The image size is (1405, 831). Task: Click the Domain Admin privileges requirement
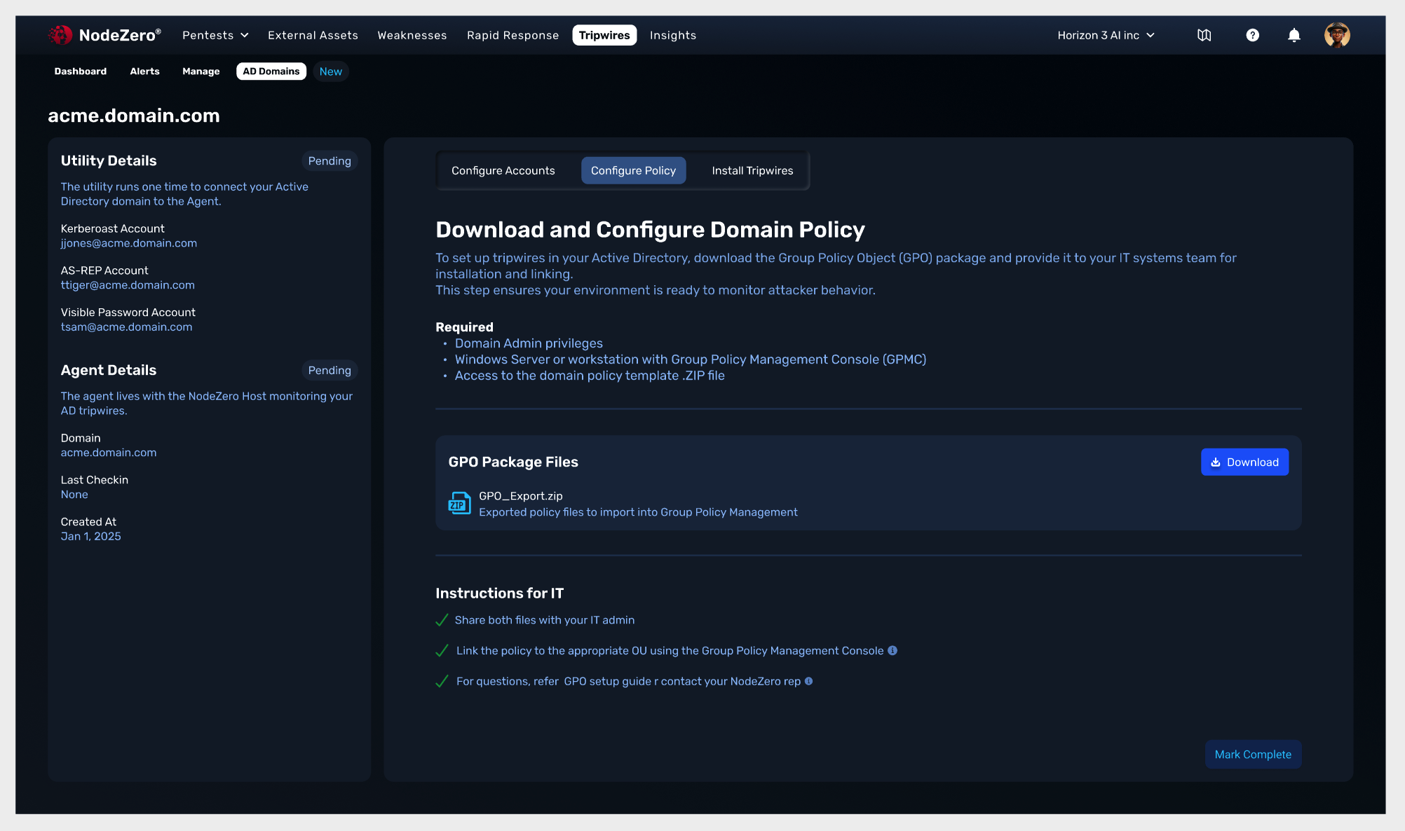tap(529, 343)
